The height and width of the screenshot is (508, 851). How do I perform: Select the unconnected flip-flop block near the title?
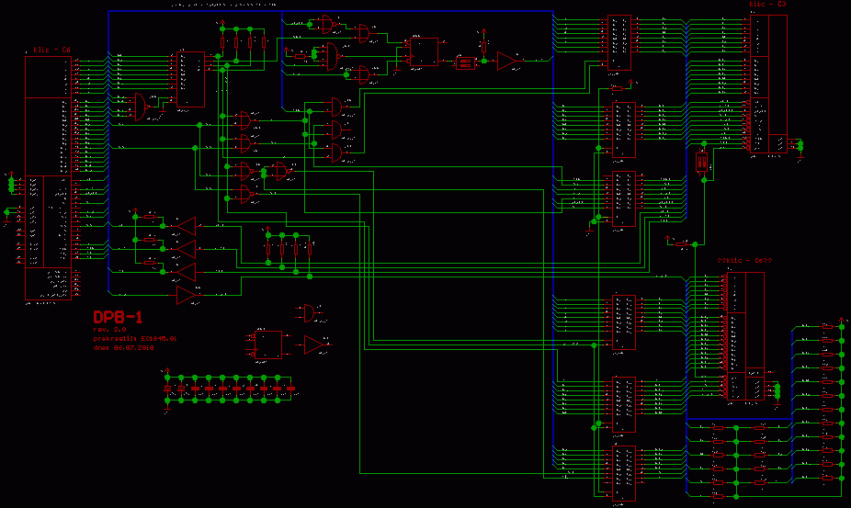click(x=267, y=344)
